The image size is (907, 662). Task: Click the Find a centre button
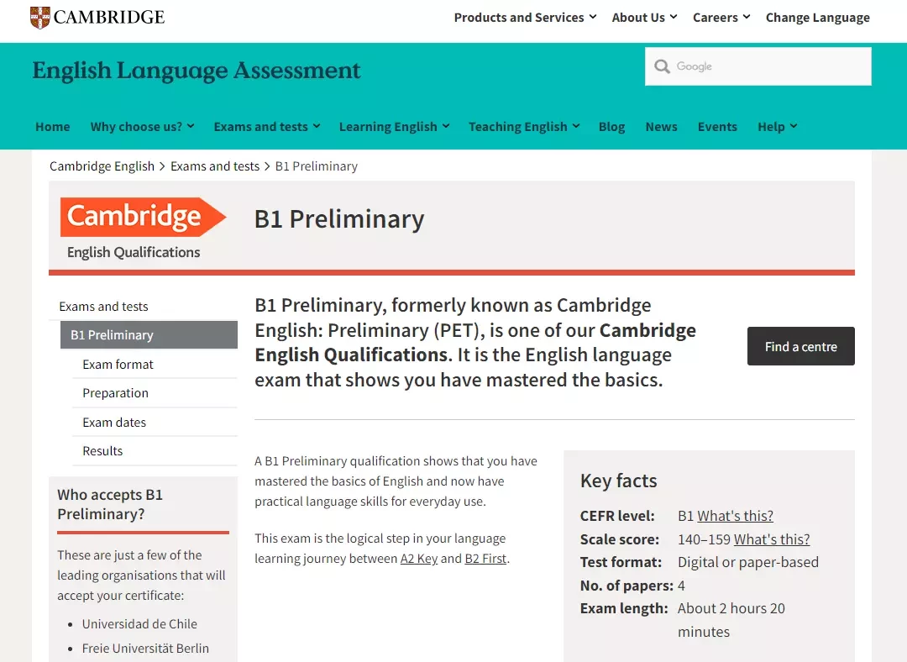click(x=800, y=346)
